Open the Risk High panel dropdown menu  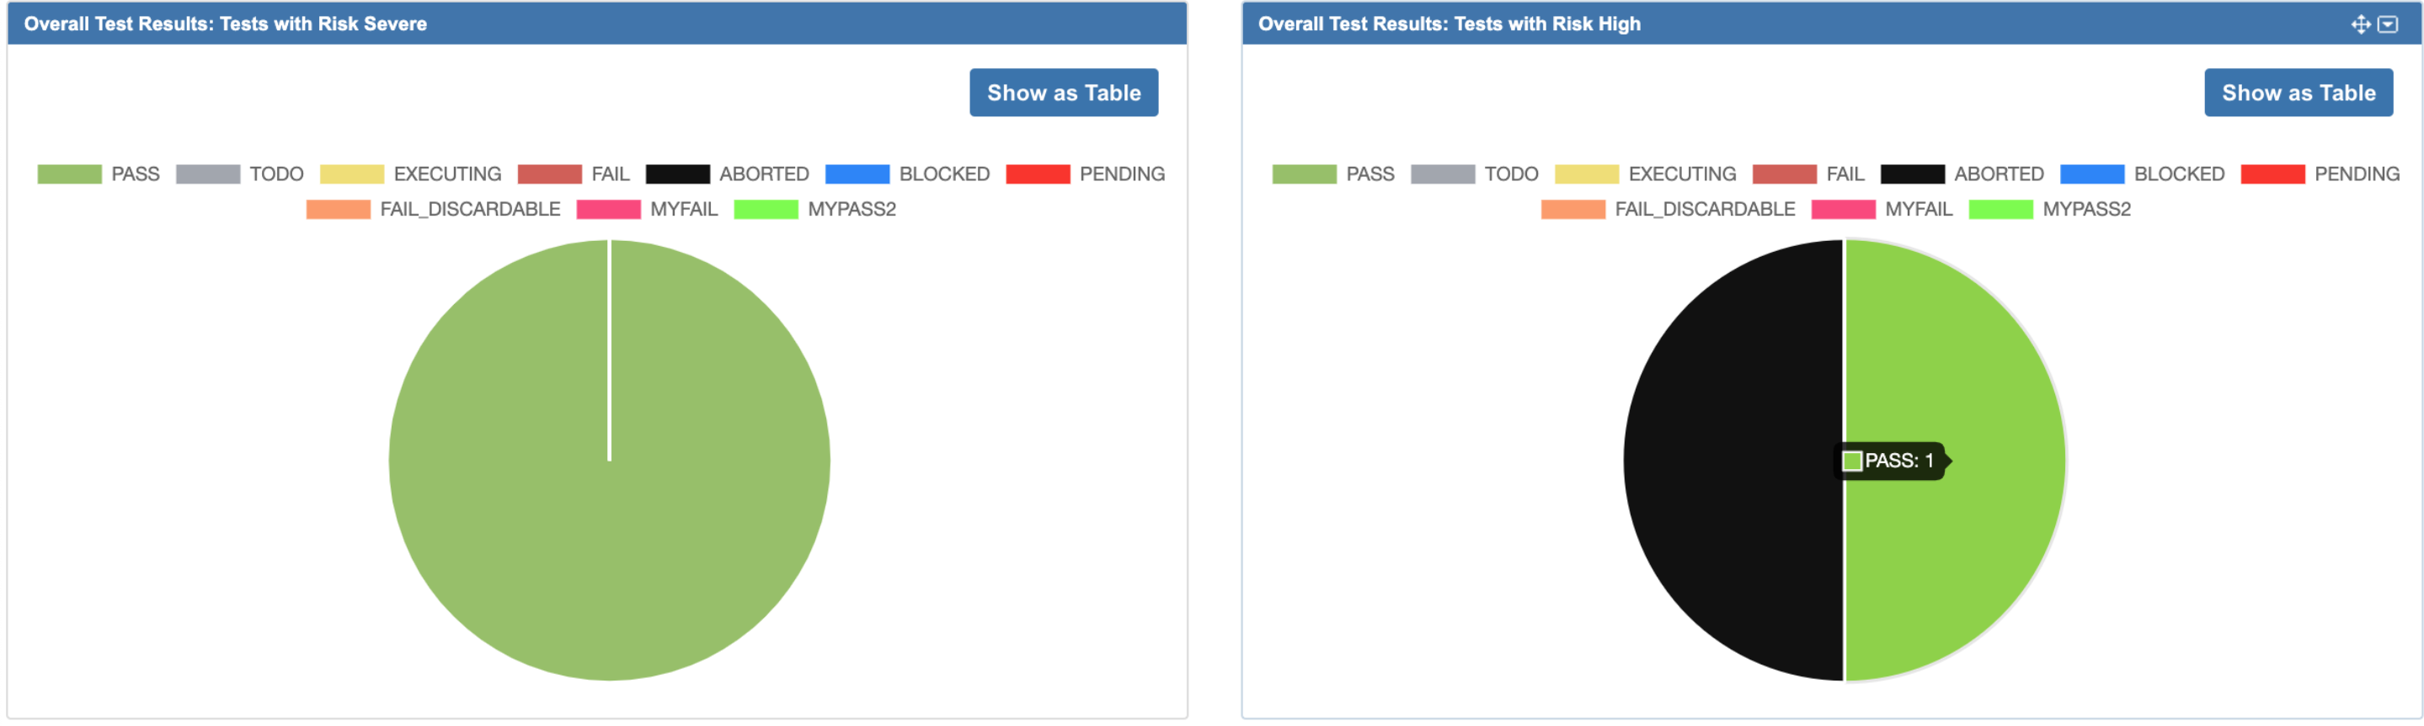click(2387, 24)
